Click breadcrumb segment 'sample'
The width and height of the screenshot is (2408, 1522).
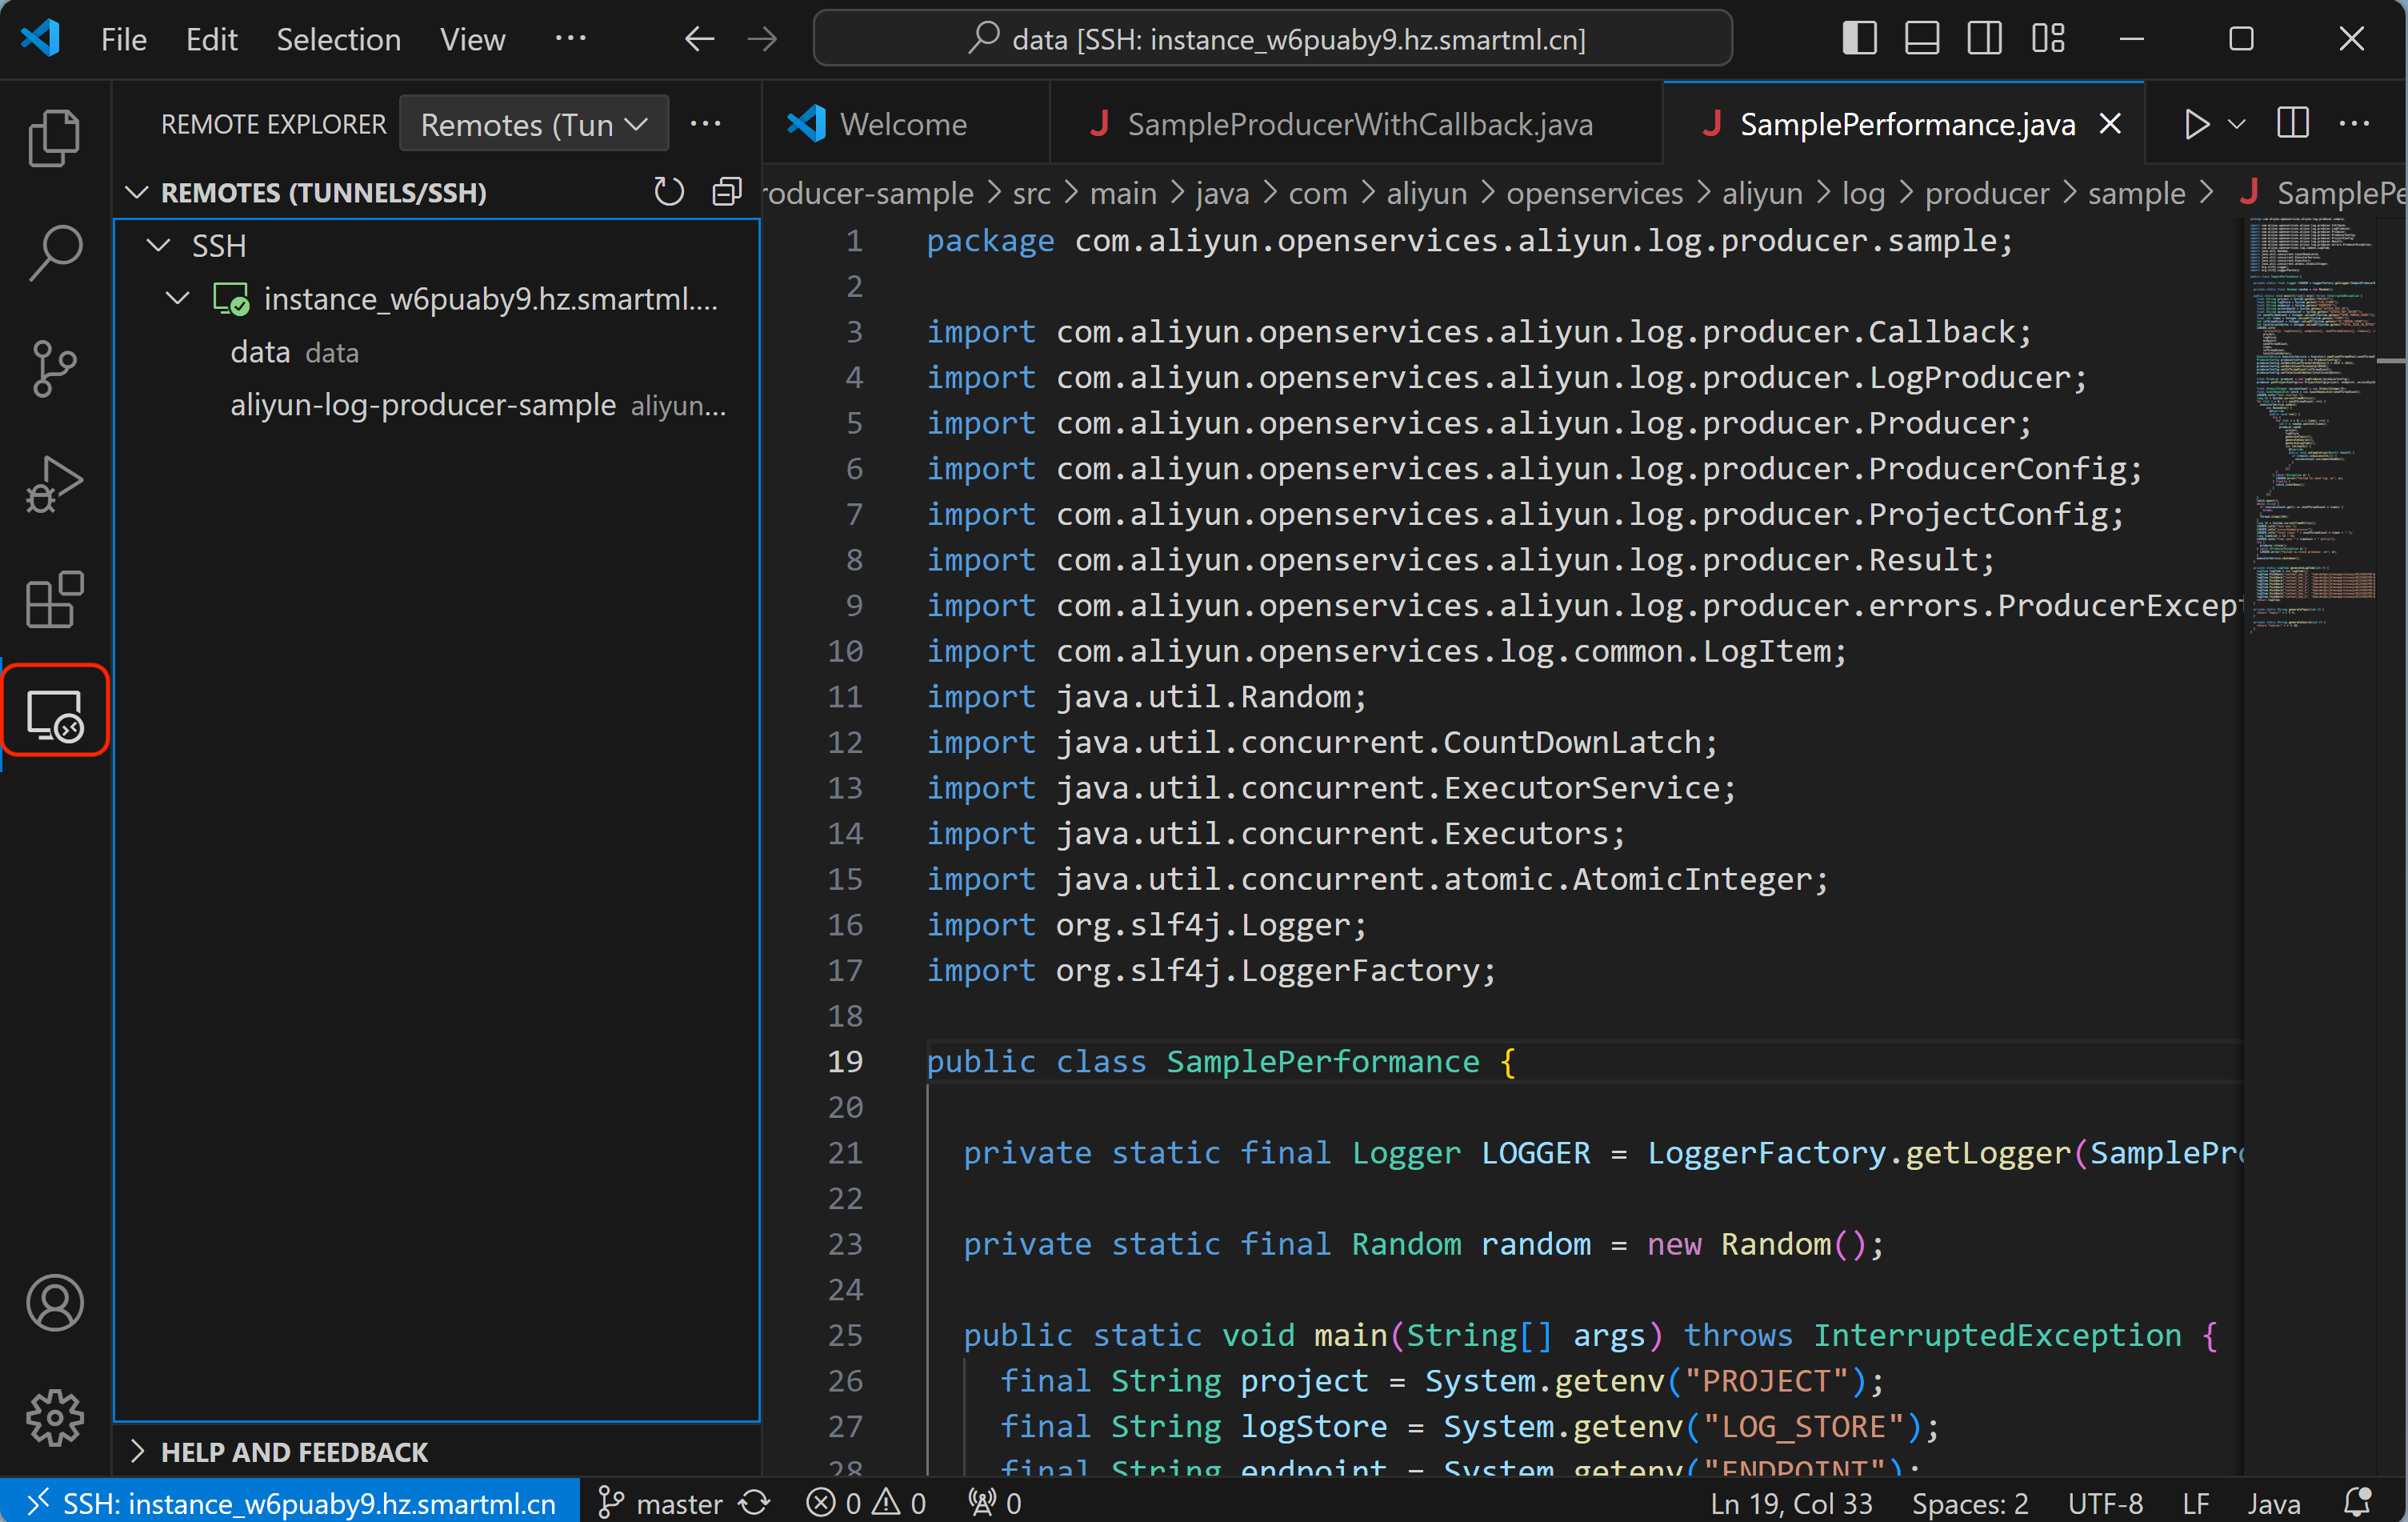(2136, 192)
